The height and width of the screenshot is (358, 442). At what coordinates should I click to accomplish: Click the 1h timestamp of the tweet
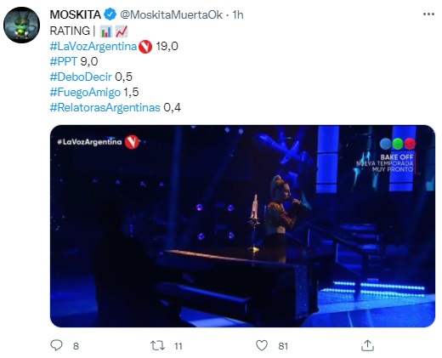coord(238,14)
